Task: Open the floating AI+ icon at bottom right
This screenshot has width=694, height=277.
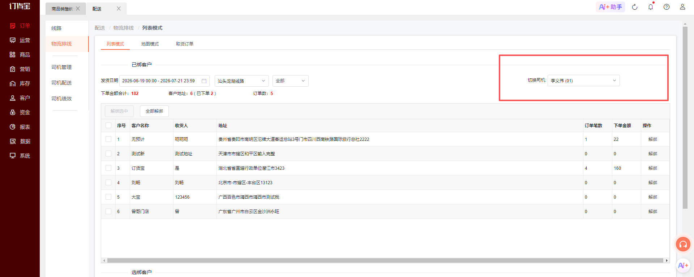Action: pyautogui.click(x=683, y=265)
